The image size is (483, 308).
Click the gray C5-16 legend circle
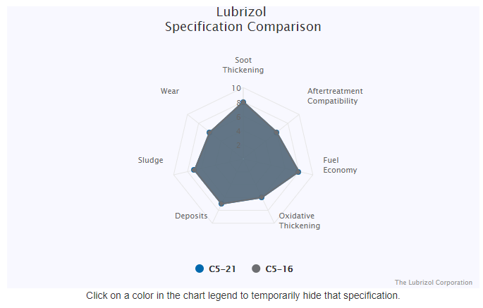pyautogui.click(x=256, y=269)
